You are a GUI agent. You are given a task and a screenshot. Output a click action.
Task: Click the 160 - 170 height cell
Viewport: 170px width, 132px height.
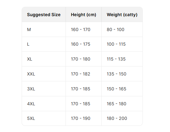[x=83, y=30]
